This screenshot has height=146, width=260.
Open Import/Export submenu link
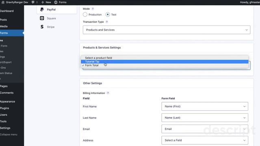click(6, 62)
